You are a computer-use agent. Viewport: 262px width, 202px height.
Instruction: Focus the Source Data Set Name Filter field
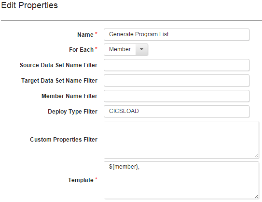click(177, 65)
